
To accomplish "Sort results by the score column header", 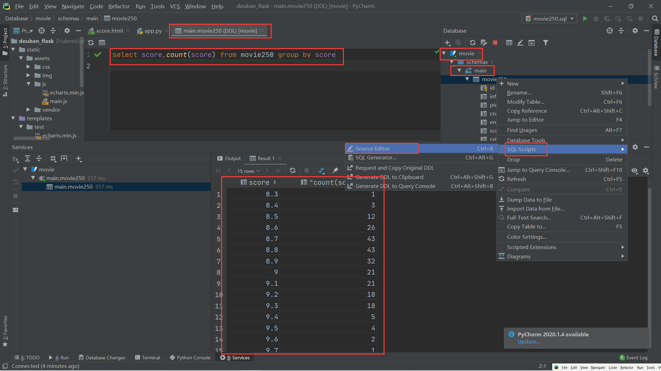I will [x=259, y=182].
